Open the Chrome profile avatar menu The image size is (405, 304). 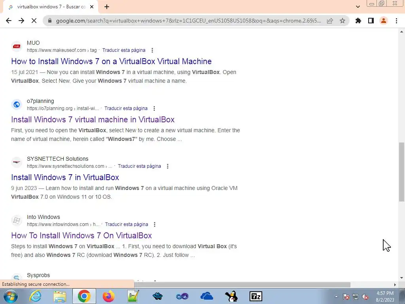pyautogui.click(x=384, y=21)
